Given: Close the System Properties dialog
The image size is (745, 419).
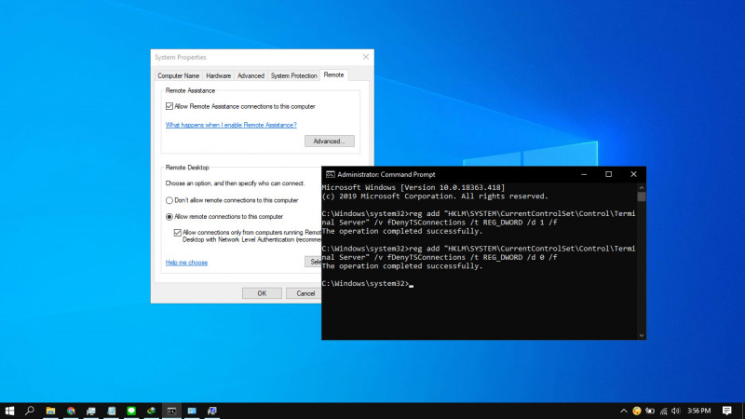Looking at the screenshot, I should pyautogui.click(x=366, y=57).
